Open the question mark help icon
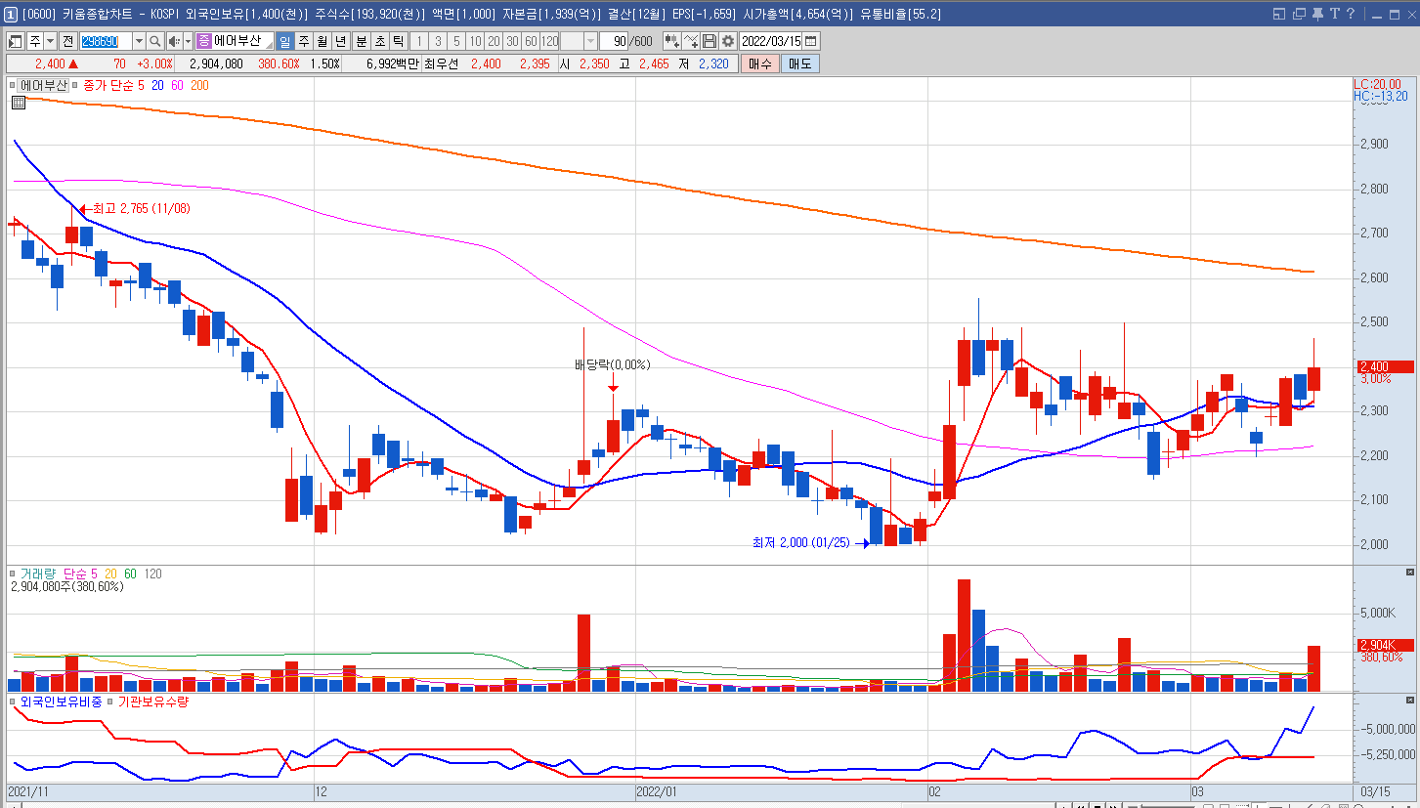 coord(1351,14)
